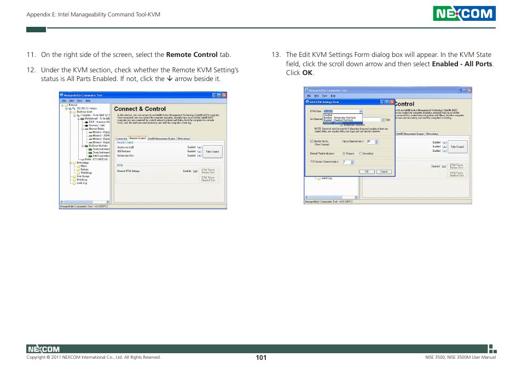Click IDE Redirect down-arrow icon in step 12 screenshot
Screen dimensions: 522x368
[x=199, y=151]
